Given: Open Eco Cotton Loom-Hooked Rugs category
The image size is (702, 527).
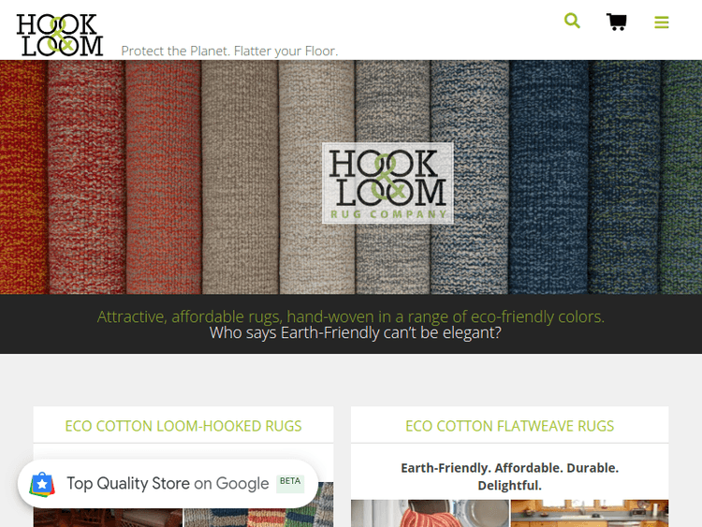Looking at the screenshot, I should [x=183, y=426].
